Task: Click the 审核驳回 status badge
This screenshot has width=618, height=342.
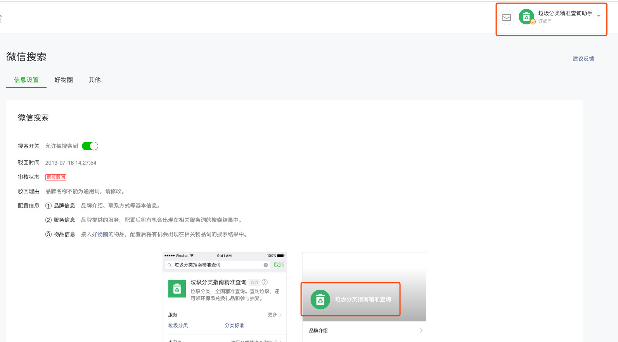Action: coord(56,177)
